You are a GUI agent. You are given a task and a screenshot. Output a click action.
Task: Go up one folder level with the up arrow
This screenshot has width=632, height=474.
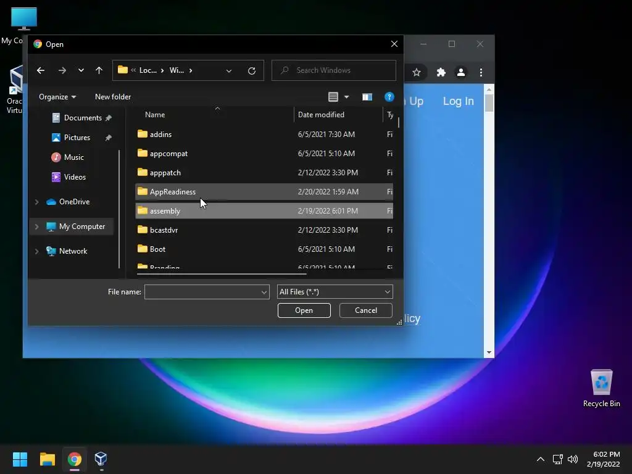point(99,70)
